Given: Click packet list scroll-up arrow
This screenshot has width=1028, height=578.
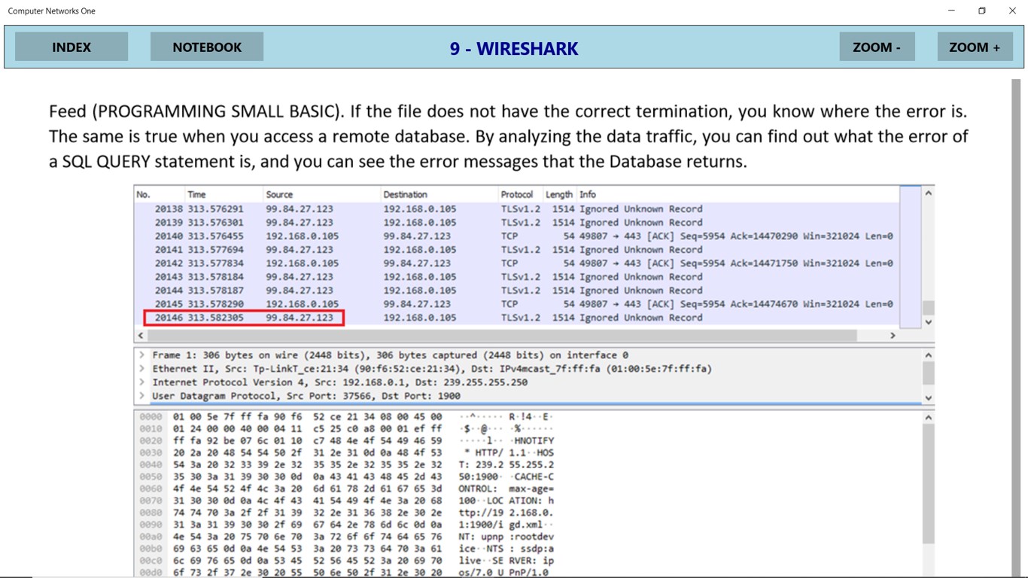Looking at the screenshot, I should [x=929, y=193].
